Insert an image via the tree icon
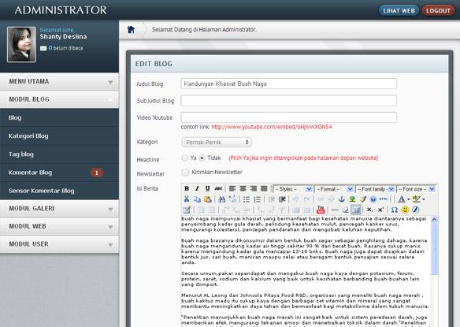This screenshot has height=327, width=460. [x=352, y=199]
